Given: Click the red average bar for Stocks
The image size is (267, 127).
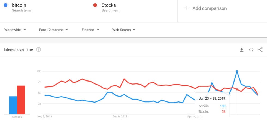Looking at the screenshot, I should click(21, 100).
